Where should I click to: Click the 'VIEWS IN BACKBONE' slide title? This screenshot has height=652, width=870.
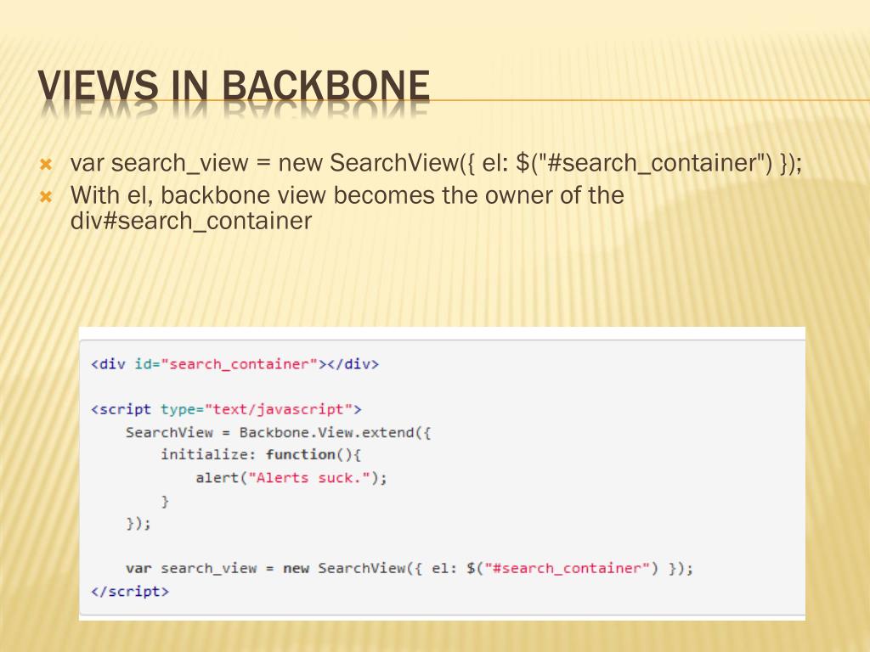pos(234,86)
